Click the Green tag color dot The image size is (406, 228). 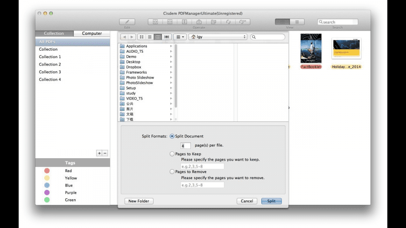pos(47,200)
